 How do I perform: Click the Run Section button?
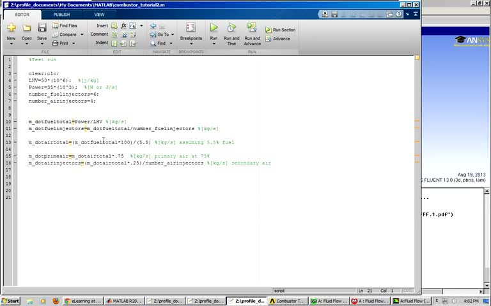(280, 30)
